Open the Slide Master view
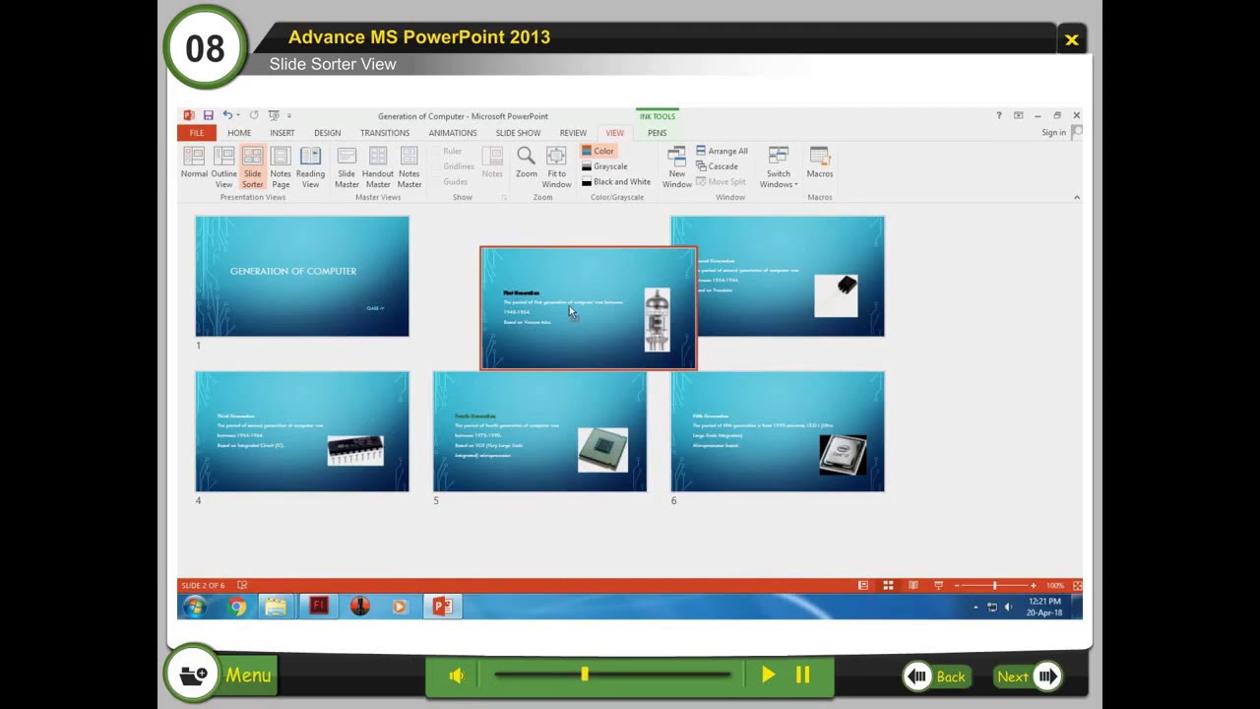 [x=346, y=166]
